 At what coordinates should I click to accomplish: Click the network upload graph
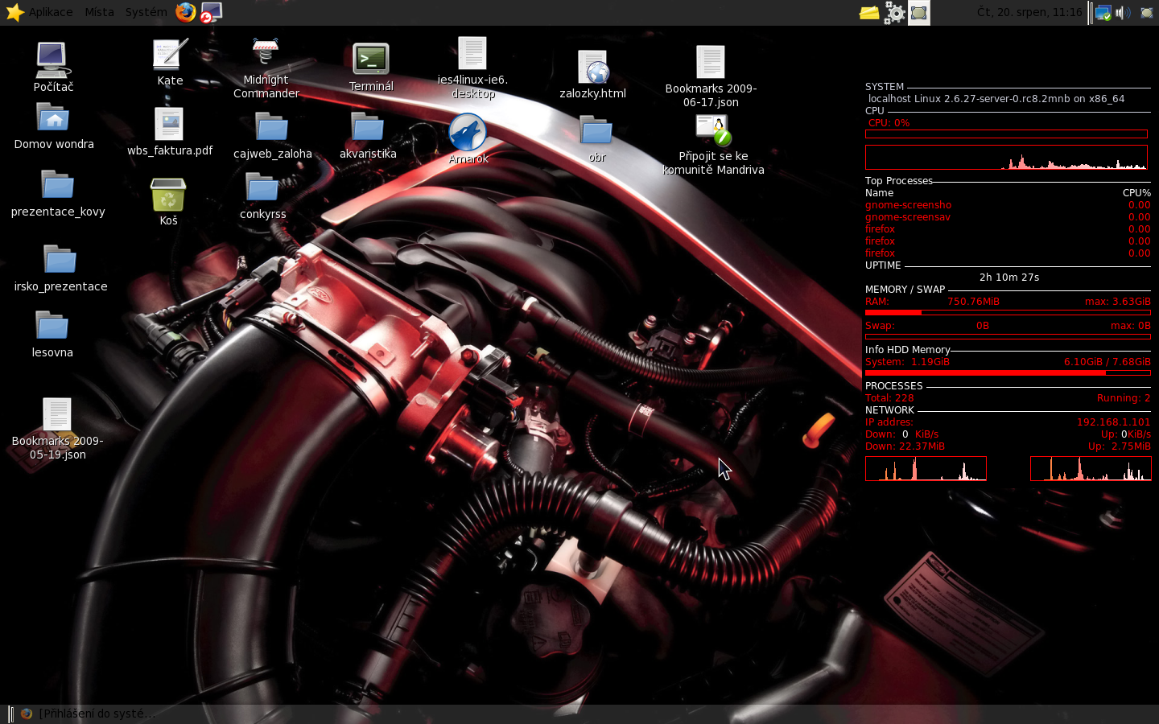(x=1091, y=468)
